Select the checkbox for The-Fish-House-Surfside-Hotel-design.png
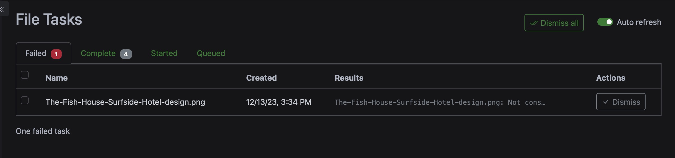The image size is (675, 158). (x=25, y=100)
